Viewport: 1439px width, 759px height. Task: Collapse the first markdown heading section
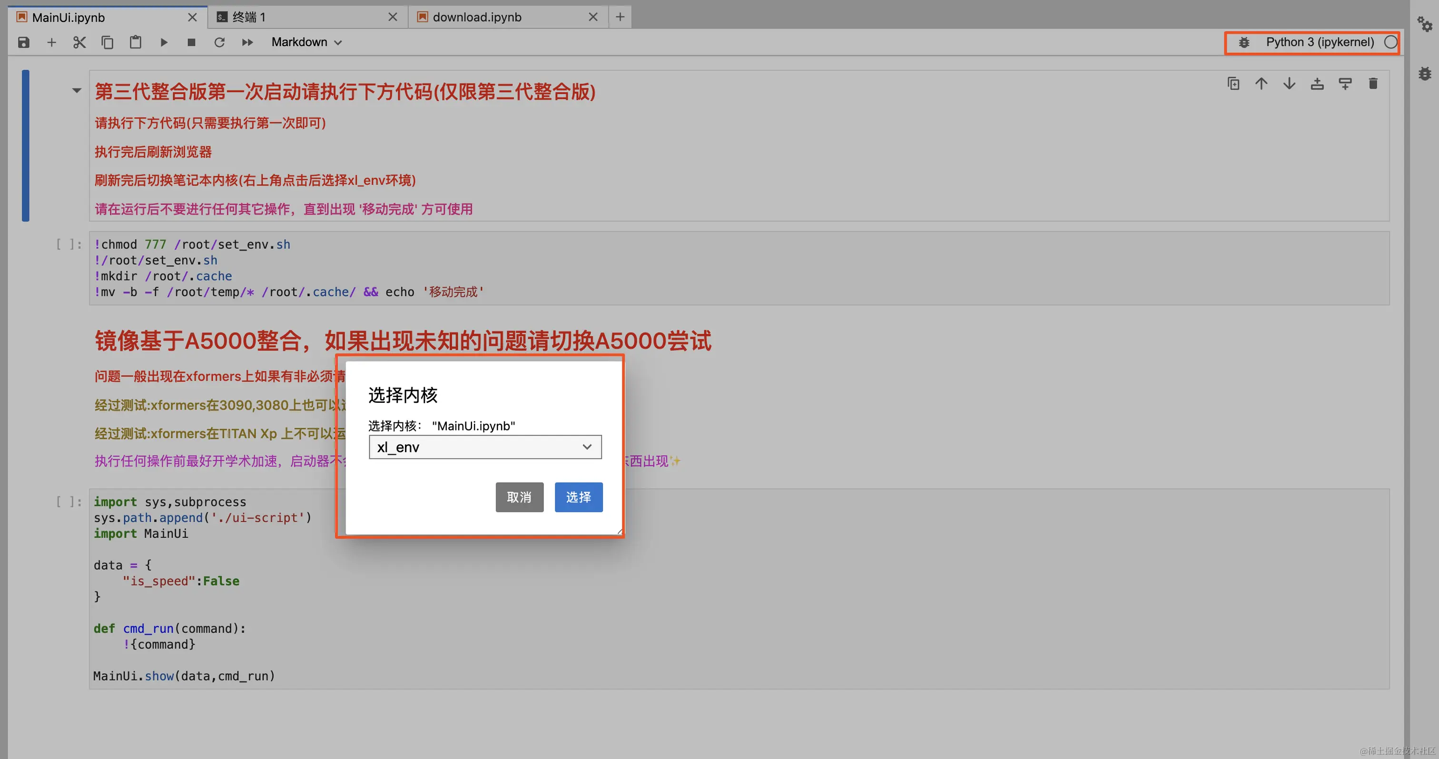[77, 90]
